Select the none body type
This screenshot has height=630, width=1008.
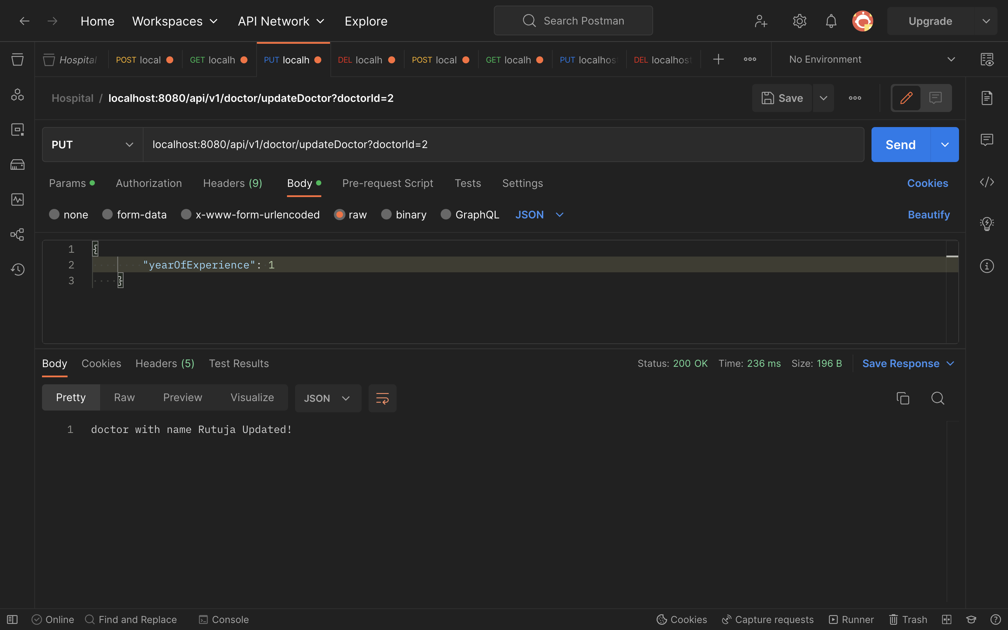(x=54, y=215)
